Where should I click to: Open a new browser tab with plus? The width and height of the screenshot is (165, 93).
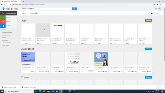[x=23, y=2]
